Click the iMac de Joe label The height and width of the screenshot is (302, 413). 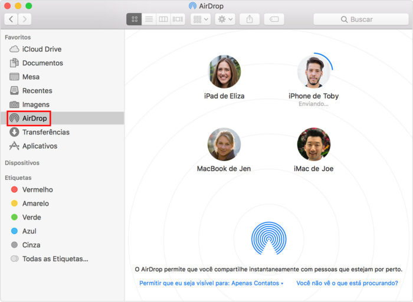tap(313, 169)
